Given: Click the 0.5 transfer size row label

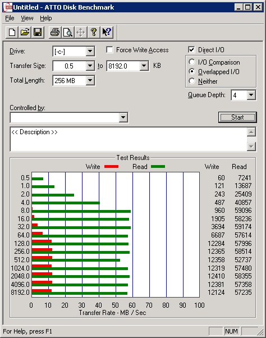Looking at the screenshot, I should [x=25, y=178].
